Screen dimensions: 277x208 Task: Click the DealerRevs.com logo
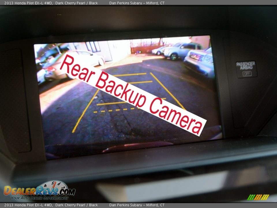(39, 191)
